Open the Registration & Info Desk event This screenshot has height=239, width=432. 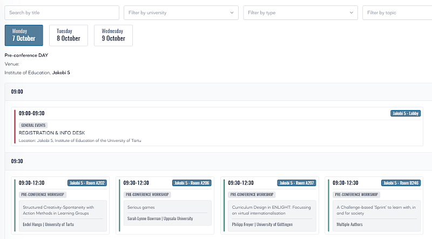tap(52, 133)
